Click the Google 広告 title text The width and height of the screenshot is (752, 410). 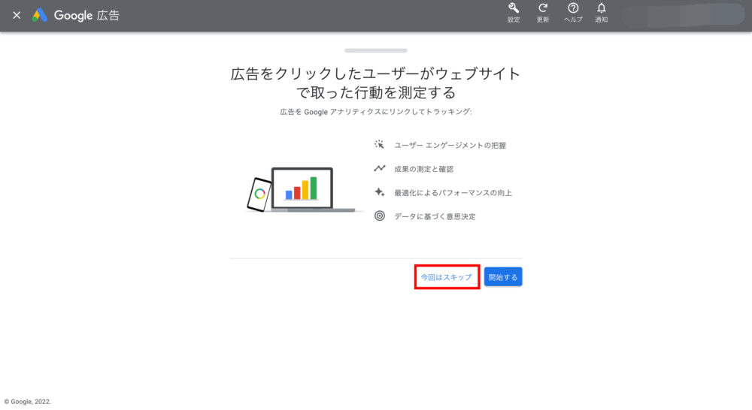point(86,15)
